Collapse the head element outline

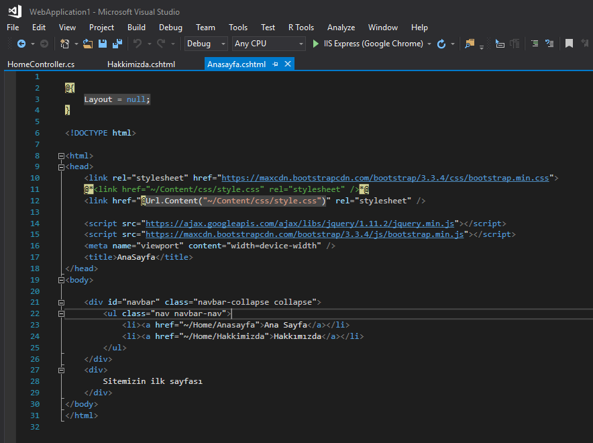61,167
